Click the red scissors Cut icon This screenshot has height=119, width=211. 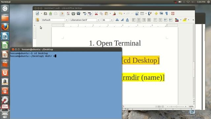click(96, 14)
